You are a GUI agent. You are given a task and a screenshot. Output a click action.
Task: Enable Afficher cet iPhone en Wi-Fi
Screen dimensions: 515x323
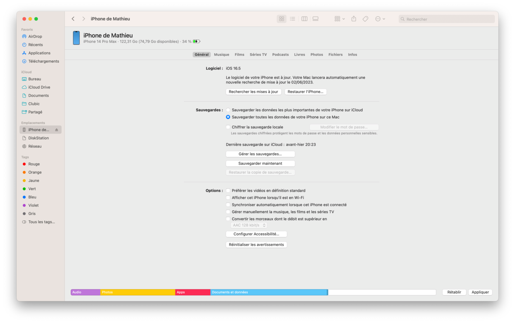(x=228, y=198)
